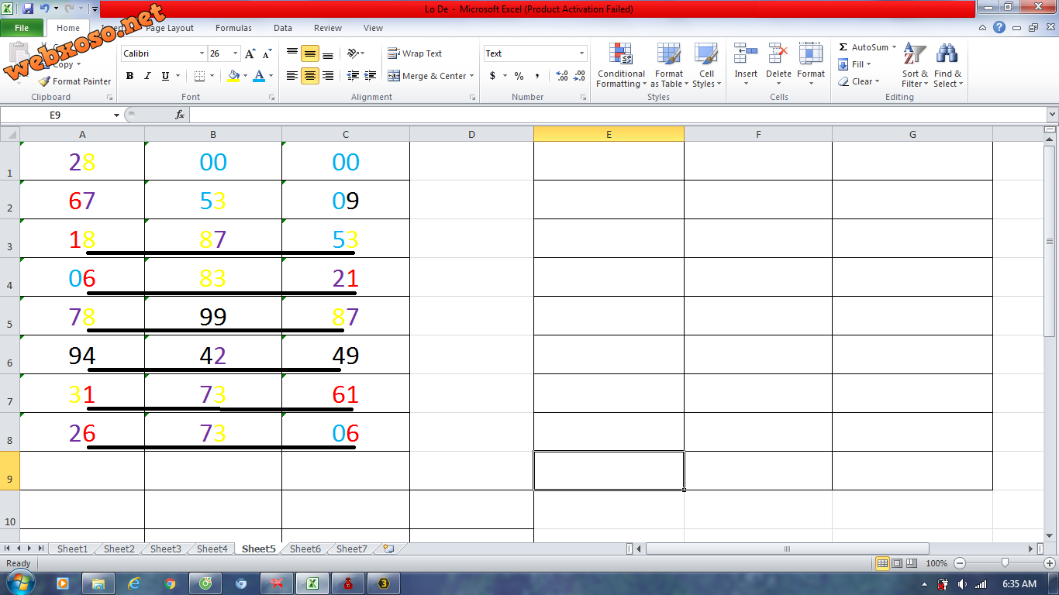Toggle Wrap Text on the cell

pyautogui.click(x=415, y=53)
